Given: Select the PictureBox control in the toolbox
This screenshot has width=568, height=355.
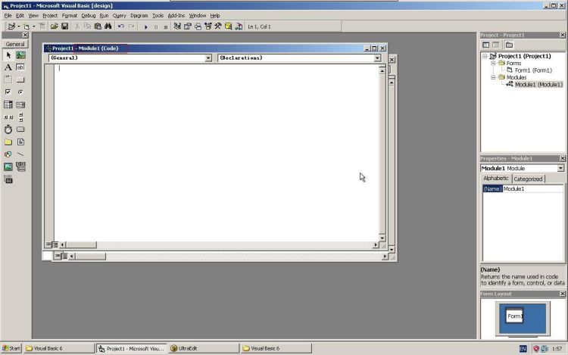Looking at the screenshot, I should pos(20,55).
